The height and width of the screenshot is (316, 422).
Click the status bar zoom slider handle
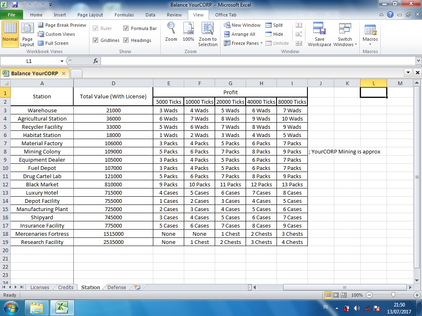[x=393, y=295]
